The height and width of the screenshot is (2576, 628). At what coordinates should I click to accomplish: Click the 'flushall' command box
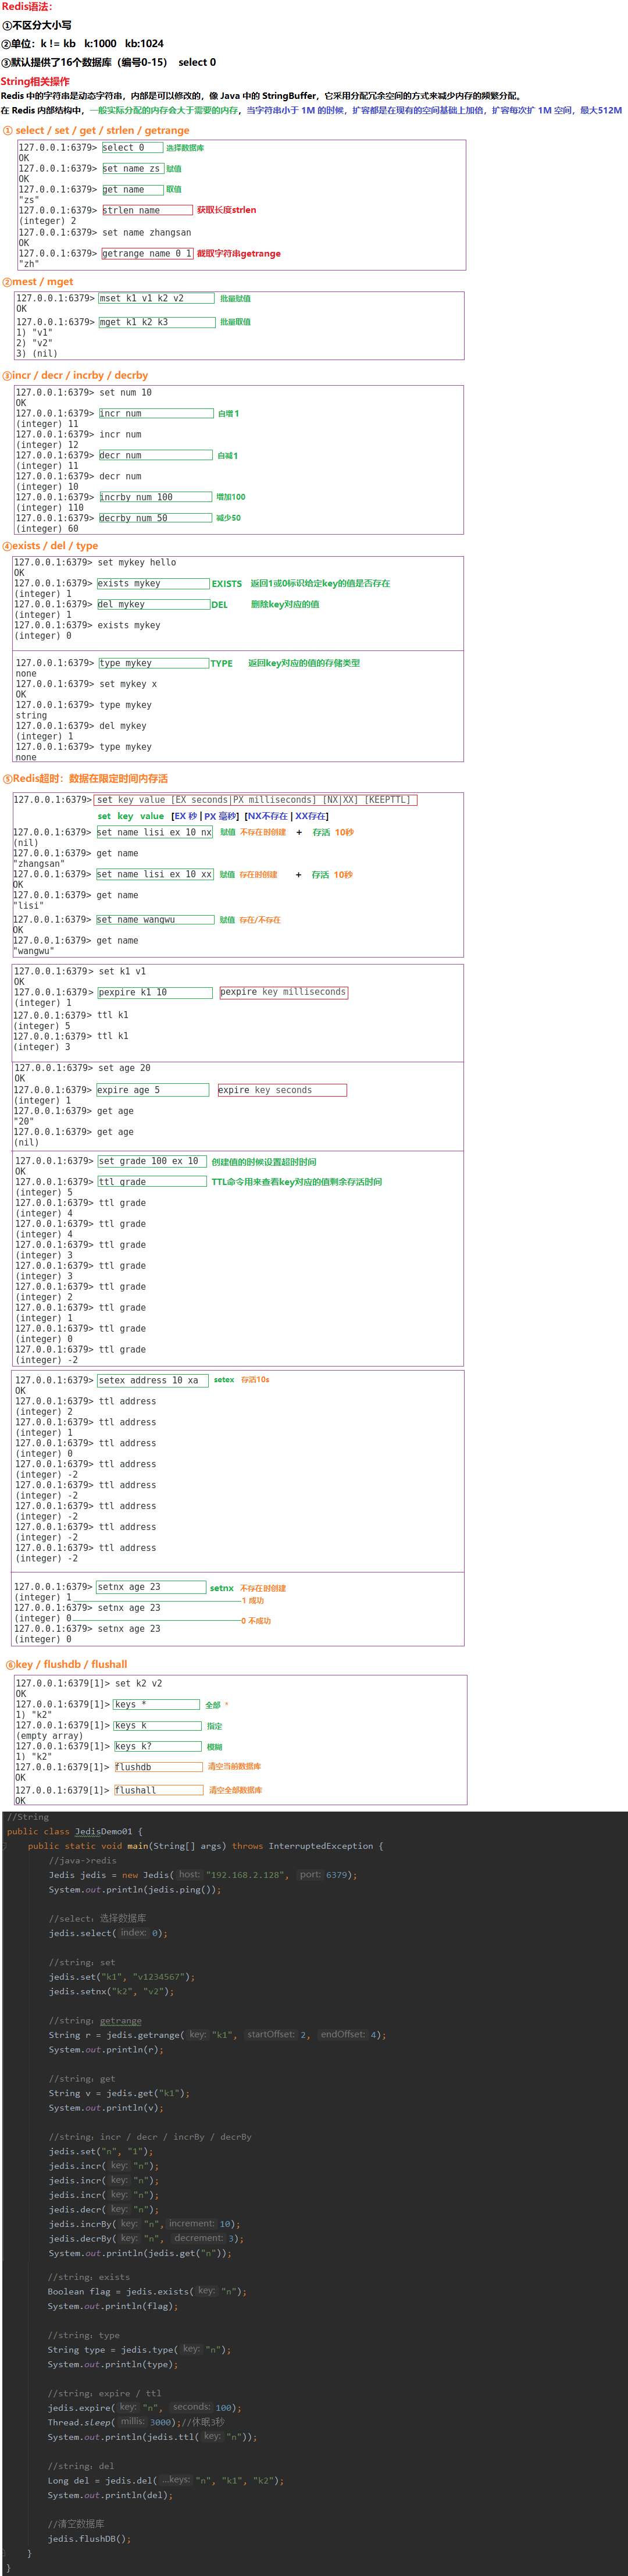[x=157, y=1790]
